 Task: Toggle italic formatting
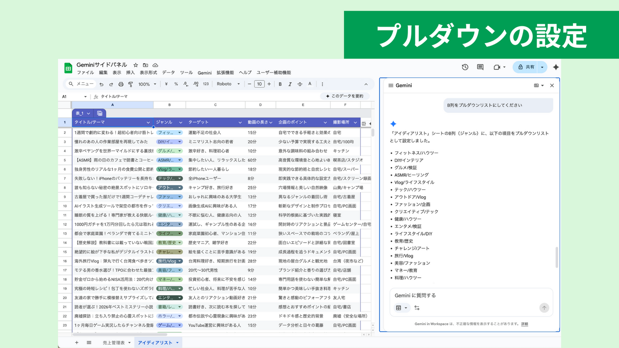(290, 84)
